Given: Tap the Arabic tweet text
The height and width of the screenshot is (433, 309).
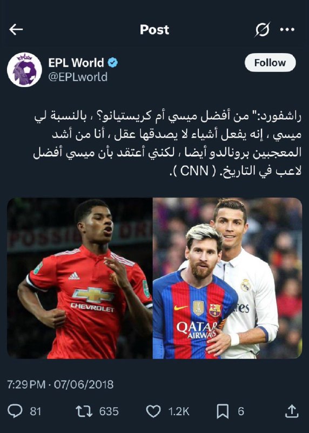Looking at the screenshot, I should pos(167,144).
